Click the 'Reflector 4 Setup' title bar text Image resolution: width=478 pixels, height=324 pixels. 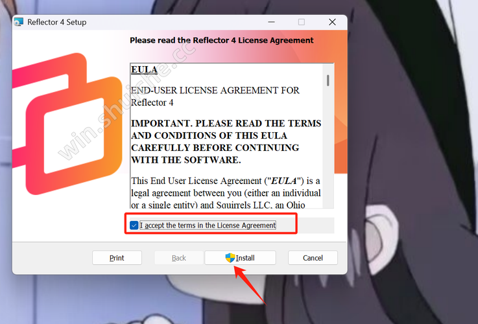point(56,22)
